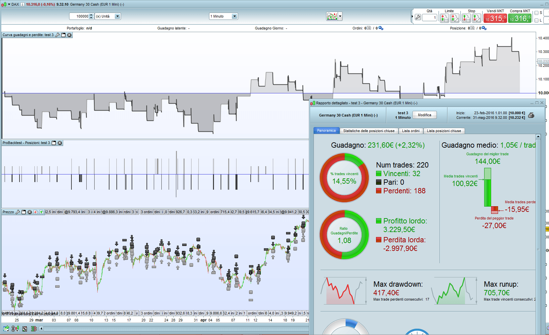Click the green Vincenti legend swatch

[379, 173]
